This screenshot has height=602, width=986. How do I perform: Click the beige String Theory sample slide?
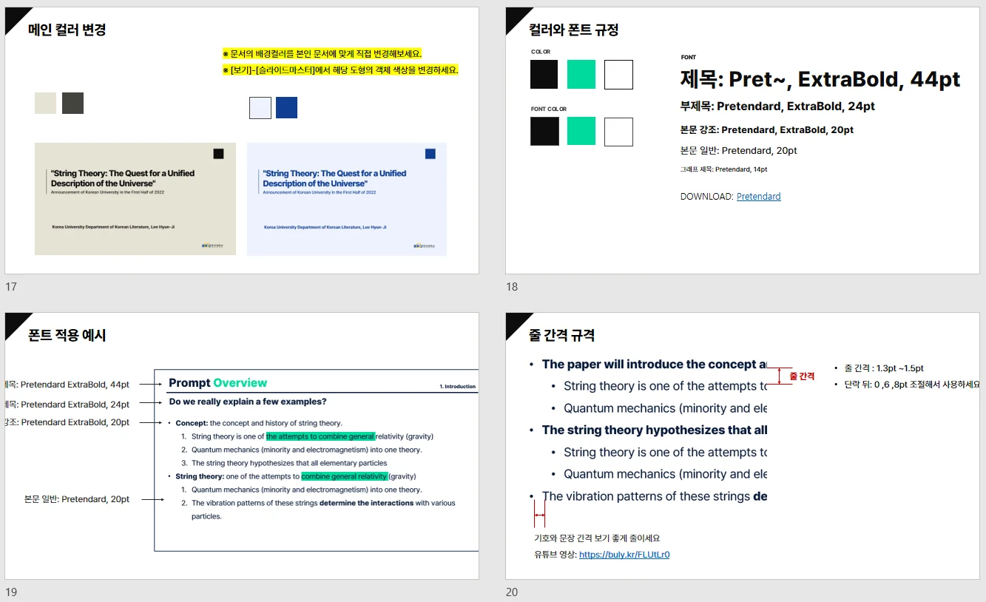135,199
